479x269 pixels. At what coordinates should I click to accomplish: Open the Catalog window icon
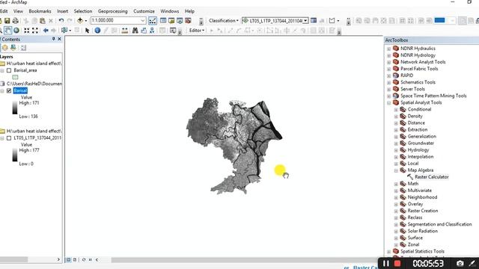[x=171, y=21]
